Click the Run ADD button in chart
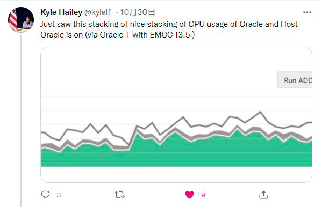The height and width of the screenshot is (207, 322). 295,80
